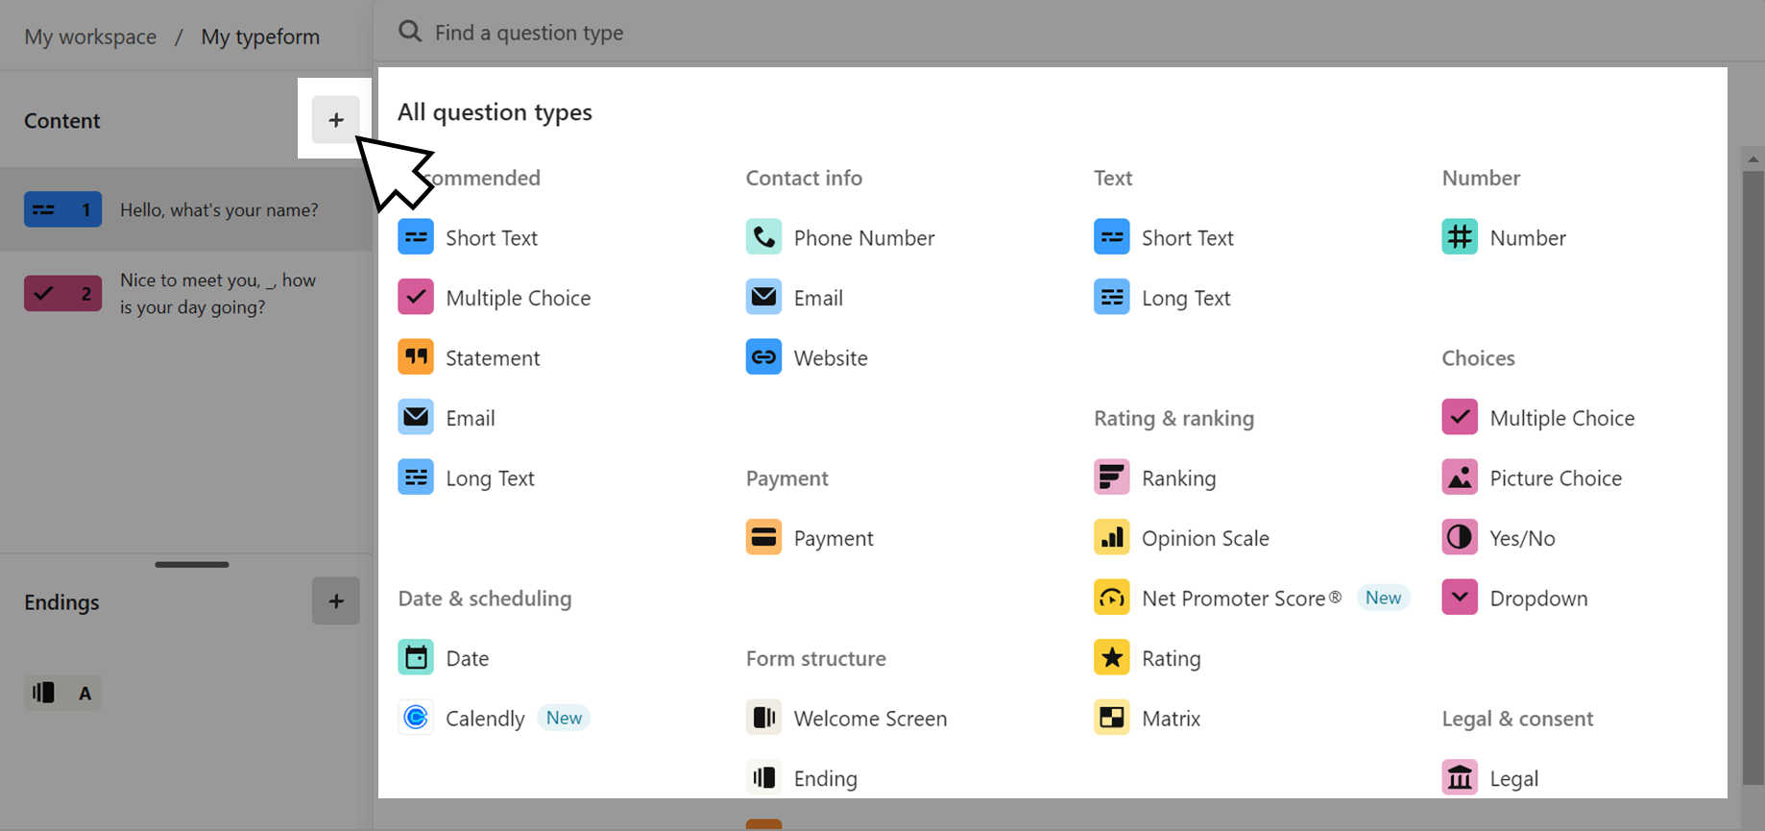Add a Dropdown question type
The height and width of the screenshot is (831, 1765).
click(x=1515, y=598)
